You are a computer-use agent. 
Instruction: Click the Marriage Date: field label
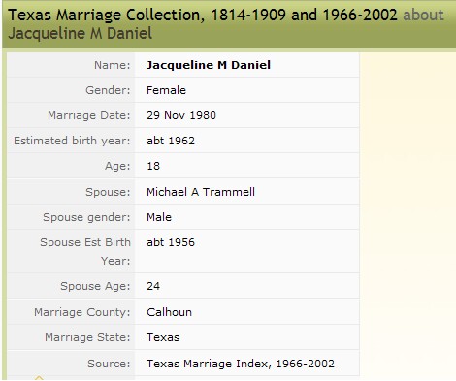pos(89,115)
